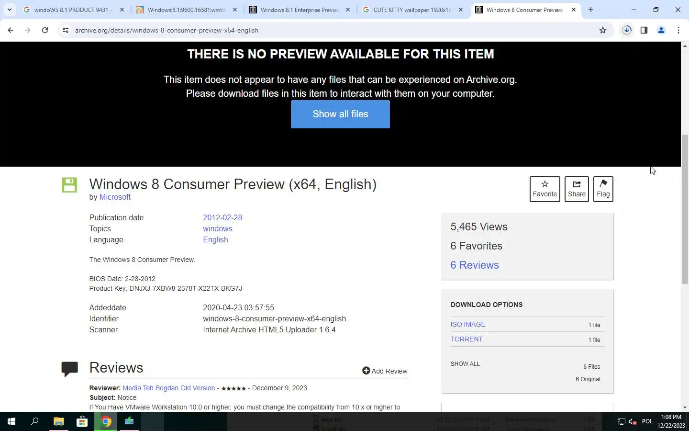
Task: Open the Windows Start menu
Action: [11, 421]
